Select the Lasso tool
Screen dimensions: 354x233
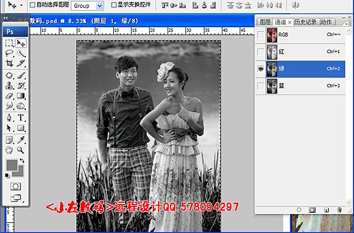tap(9, 53)
